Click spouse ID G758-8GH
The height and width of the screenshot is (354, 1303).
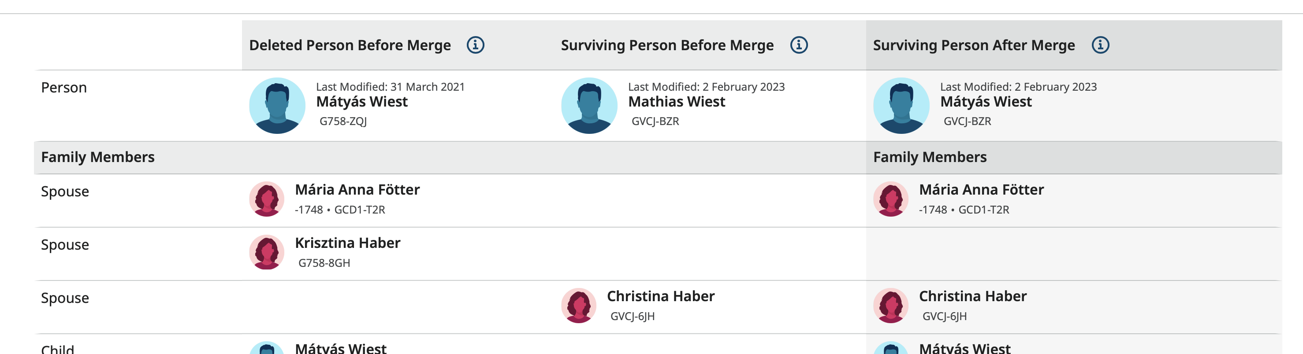click(324, 263)
